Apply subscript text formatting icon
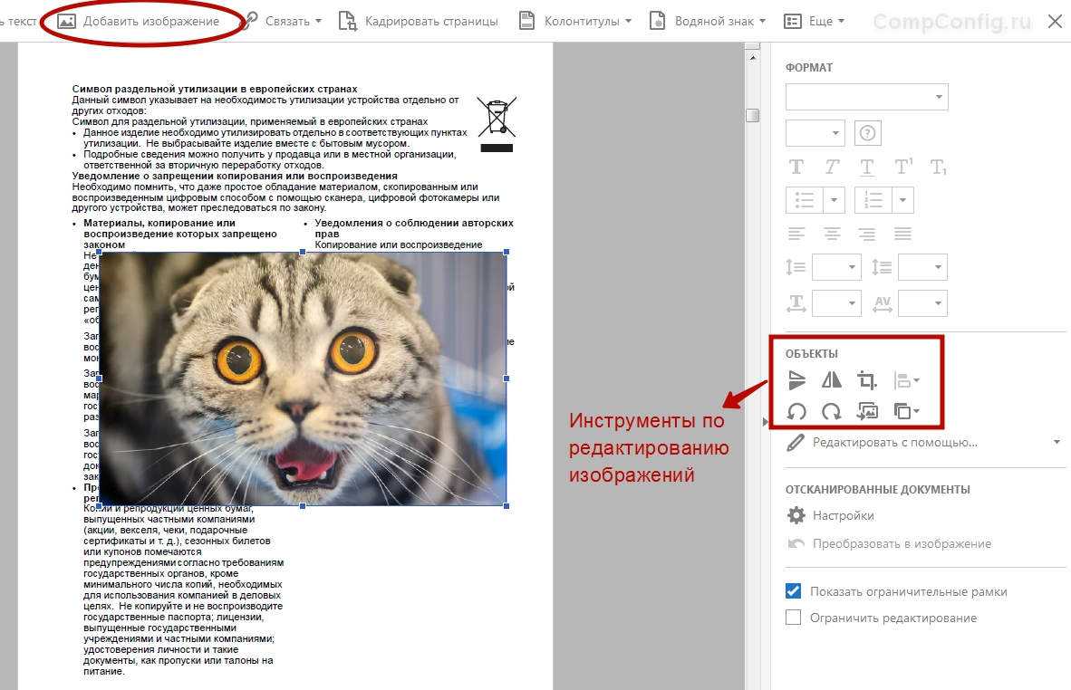Image resolution: width=1071 pixels, height=690 pixels. point(939,167)
